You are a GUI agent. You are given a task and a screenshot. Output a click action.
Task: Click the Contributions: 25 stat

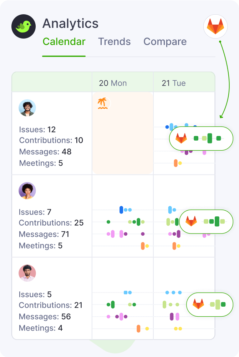[x=51, y=223]
